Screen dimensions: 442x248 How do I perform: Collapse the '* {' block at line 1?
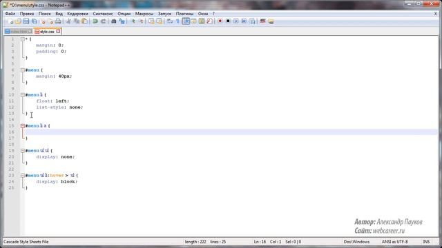tap(23, 39)
